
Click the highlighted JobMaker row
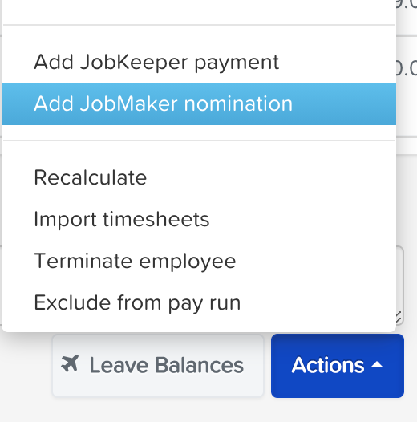(x=199, y=104)
